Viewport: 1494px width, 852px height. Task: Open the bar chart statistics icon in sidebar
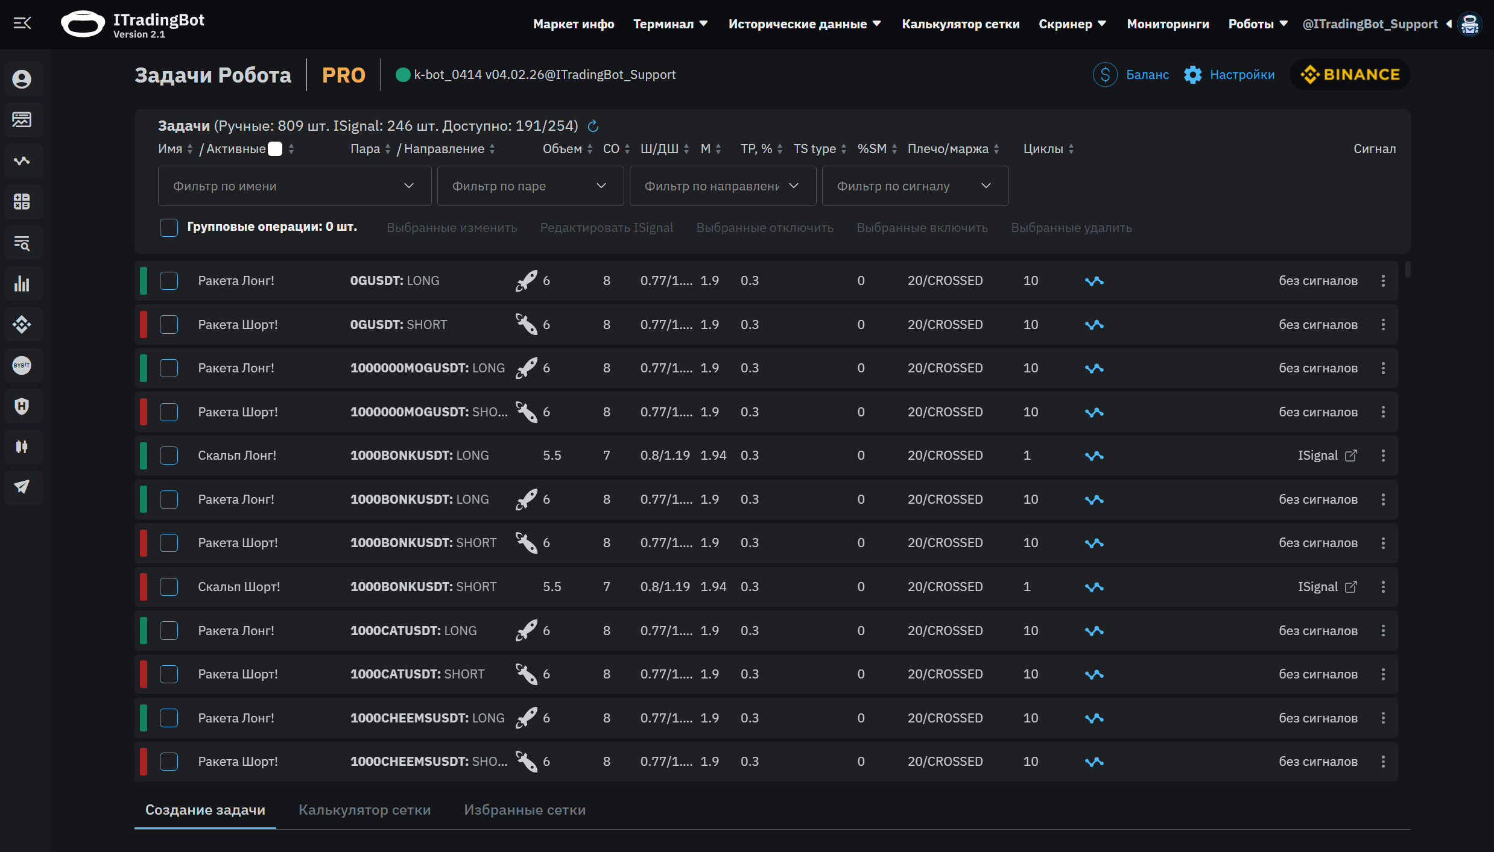coord(22,283)
